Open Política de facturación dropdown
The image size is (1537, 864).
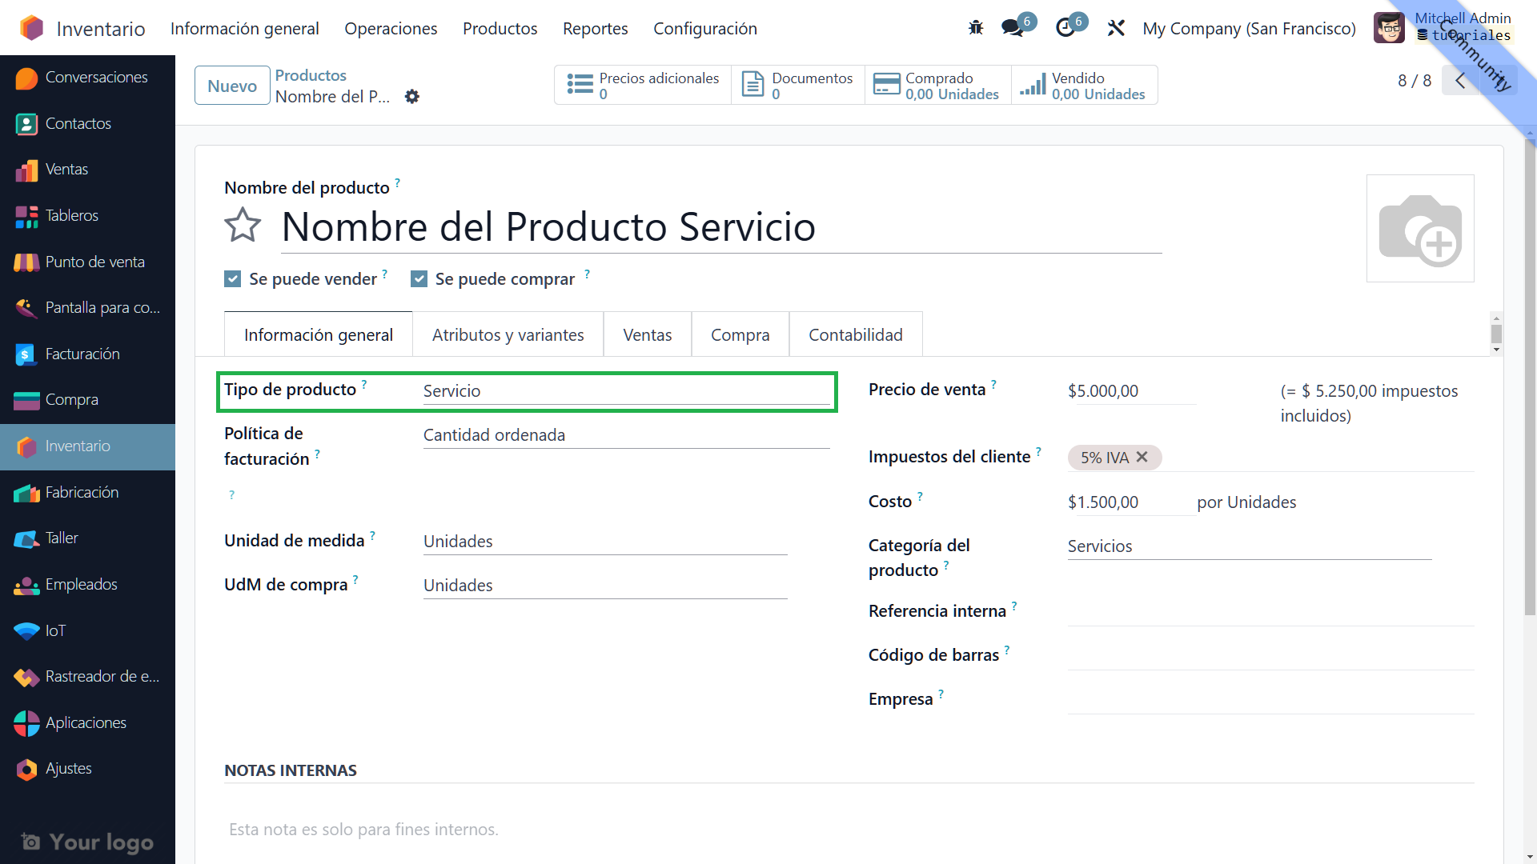(x=624, y=435)
